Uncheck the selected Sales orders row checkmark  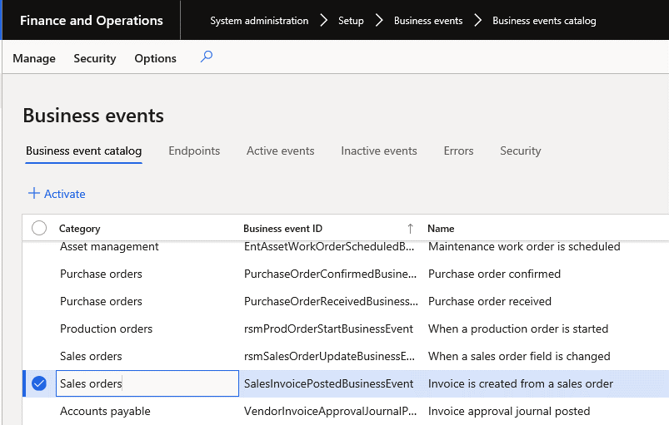coord(39,383)
